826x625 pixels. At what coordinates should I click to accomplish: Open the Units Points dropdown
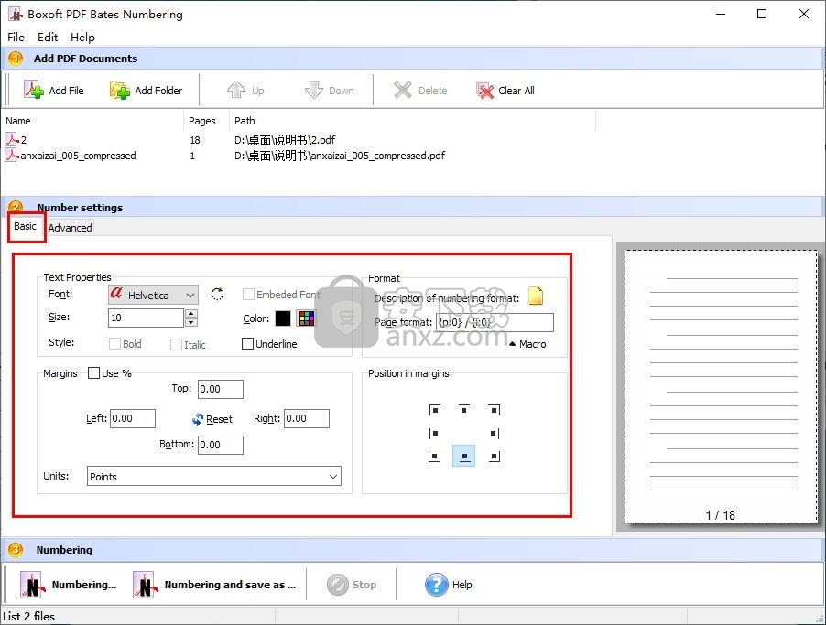tap(214, 477)
